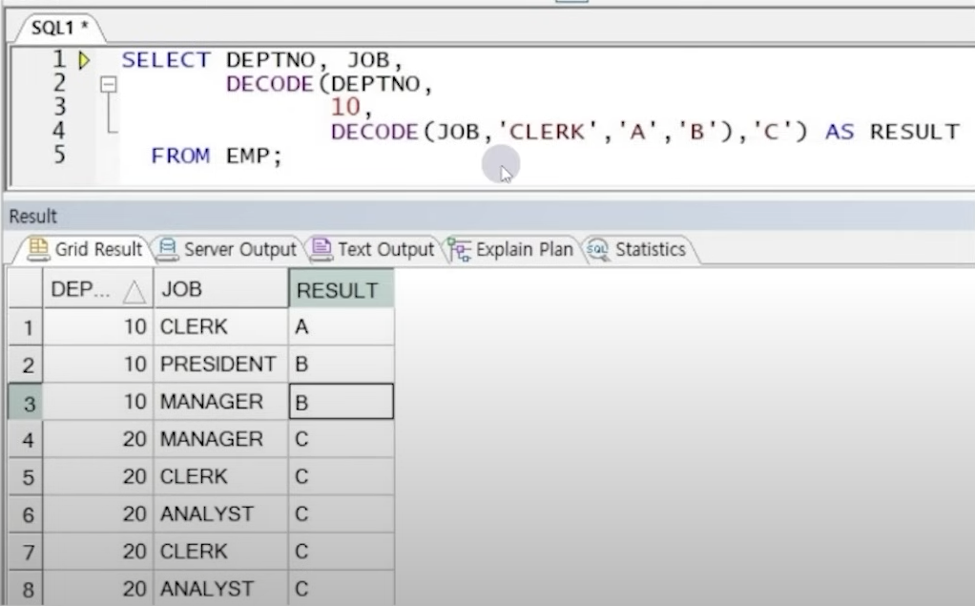Screen dimensions: 975x606
Task: Click line number 5 in the gutter
Action: [58, 155]
